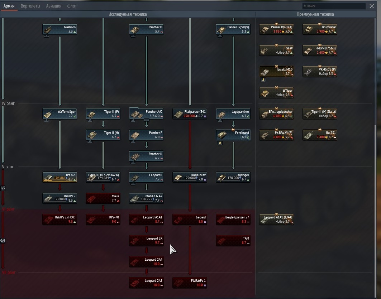This screenshot has height=299, width=381.
Task: Open the locked non-premium Leopard A1A1 card
Action: click(146, 219)
